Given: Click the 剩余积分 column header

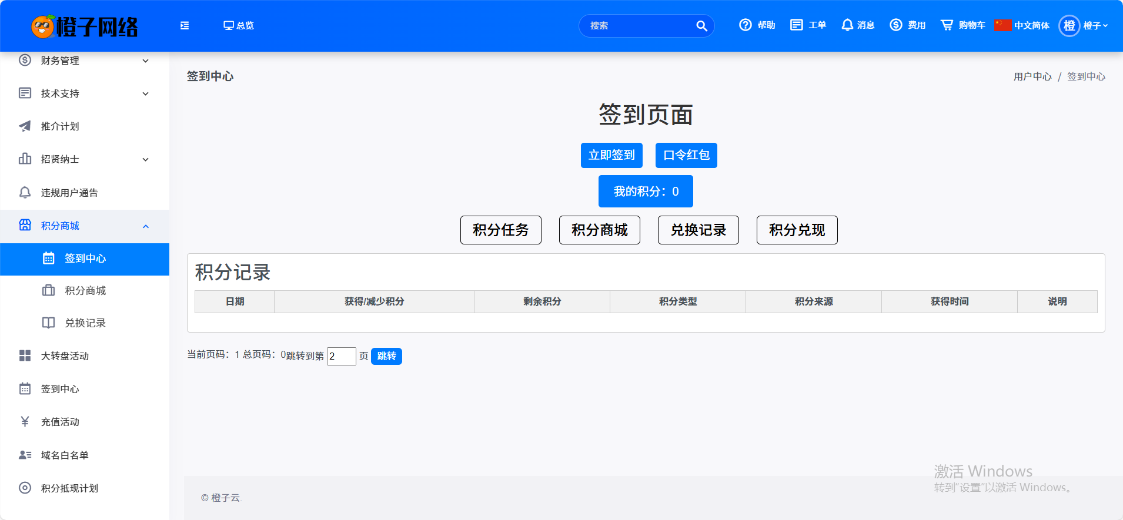Looking at the screenshot, I should pos(542,301).
